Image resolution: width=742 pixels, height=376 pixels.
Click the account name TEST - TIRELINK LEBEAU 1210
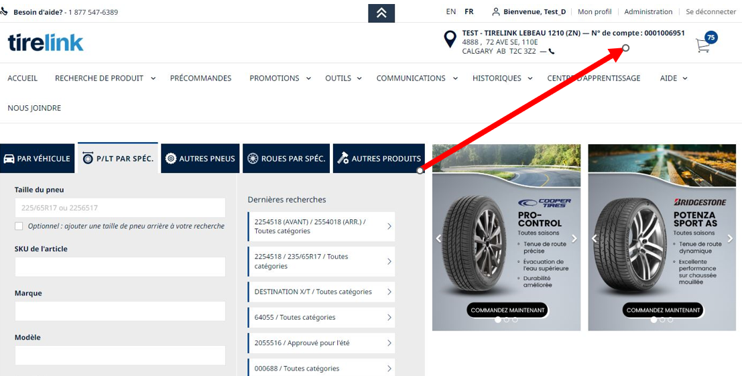[x=521, y=33]
